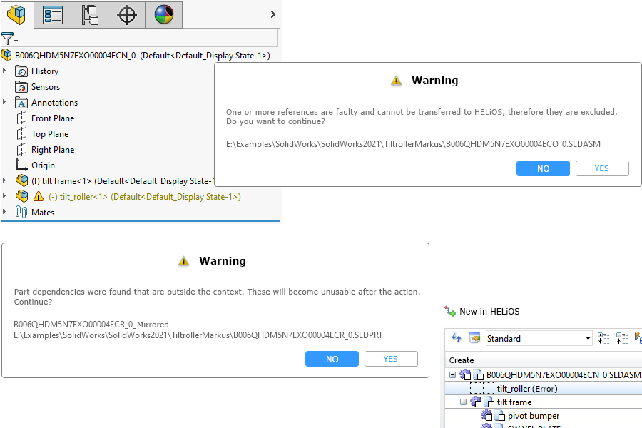The height and width of the screenshot is (428, 642).
Task: Open the tree filter funnel dropdown
Action: [9, 39]
